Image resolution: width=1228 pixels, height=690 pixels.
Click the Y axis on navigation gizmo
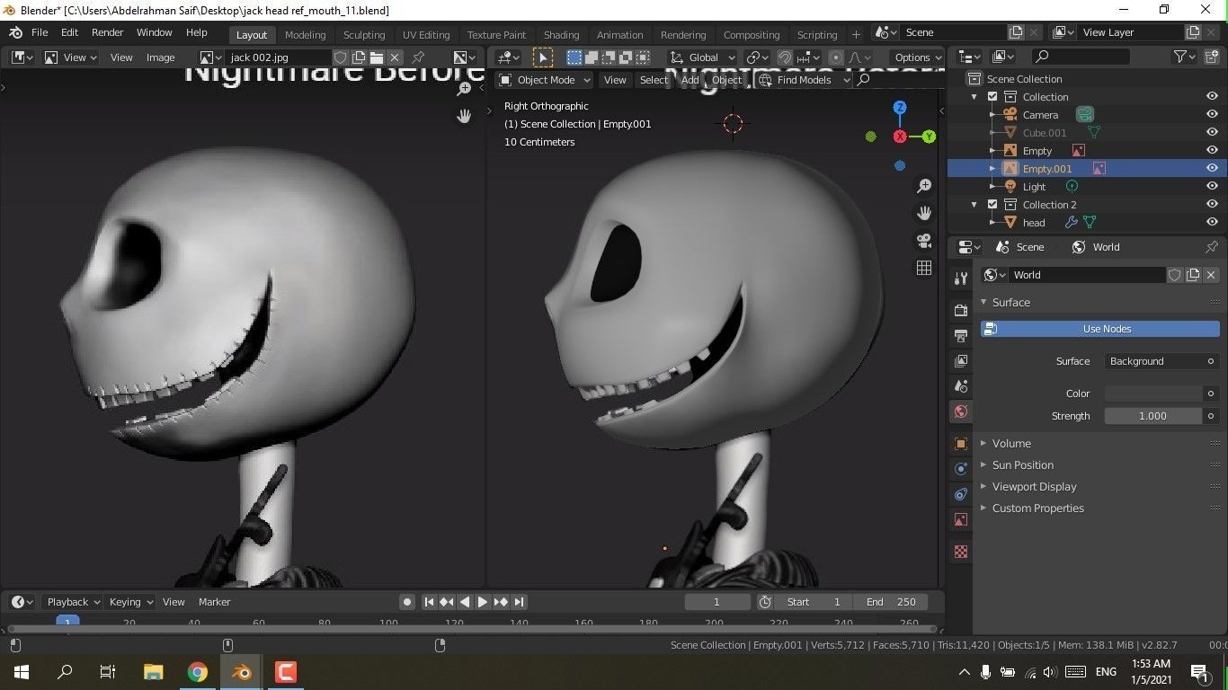tap(929, 137)
